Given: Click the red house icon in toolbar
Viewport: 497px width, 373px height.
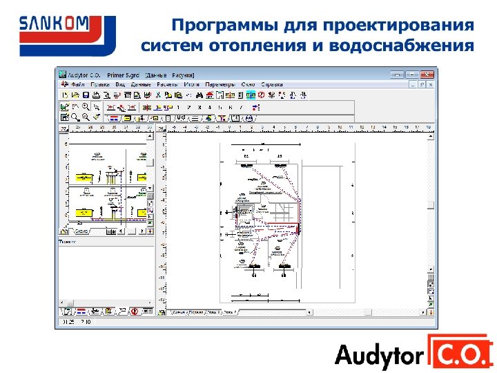Looking at the screenshot, I should coord(210,95).
